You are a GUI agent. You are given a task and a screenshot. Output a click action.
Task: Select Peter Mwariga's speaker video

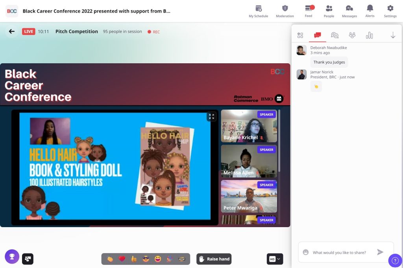point(249,196)
